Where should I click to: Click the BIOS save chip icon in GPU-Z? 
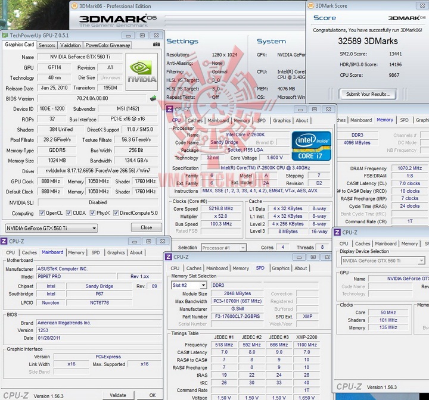pyautogui.click(x=153, y=98)
